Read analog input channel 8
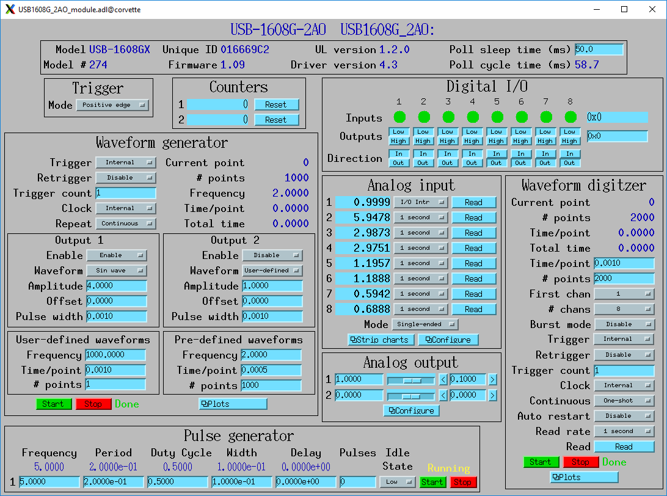Screen dimensions: 667x496 click(x=474, y=309)
